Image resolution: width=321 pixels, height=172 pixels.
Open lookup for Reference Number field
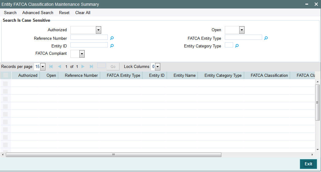[x=112, y=38]
